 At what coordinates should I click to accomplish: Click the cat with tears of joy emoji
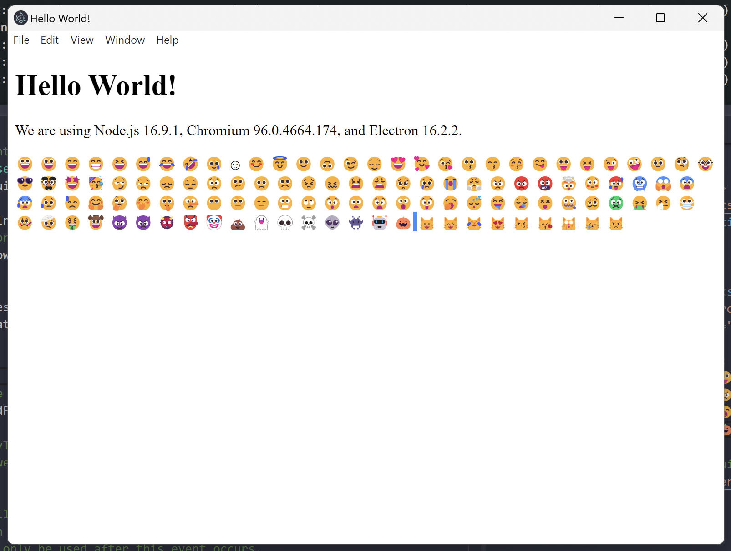[474, 223]
